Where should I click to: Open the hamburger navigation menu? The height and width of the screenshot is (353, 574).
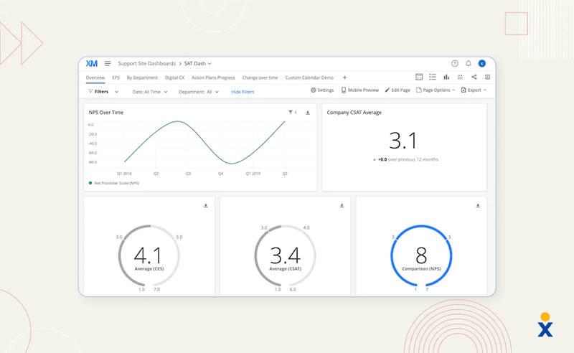pyautogui.click(x=108, y=64)
